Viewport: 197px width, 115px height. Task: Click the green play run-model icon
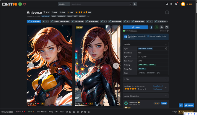point(157,27)
